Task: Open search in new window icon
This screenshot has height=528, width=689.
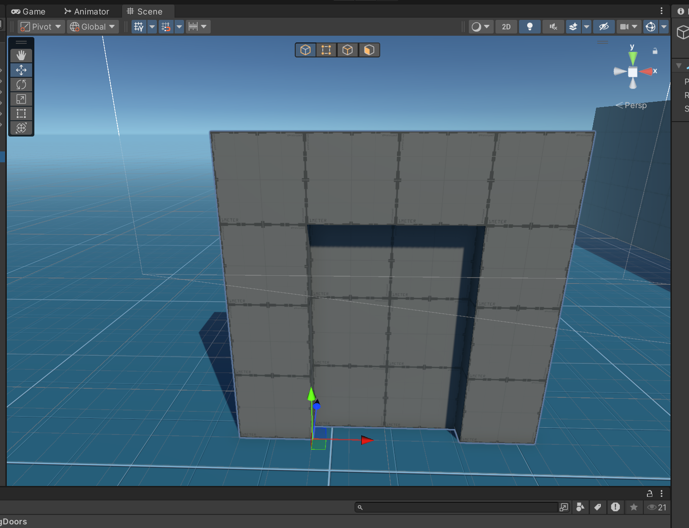Action: (x=564, y=507)
